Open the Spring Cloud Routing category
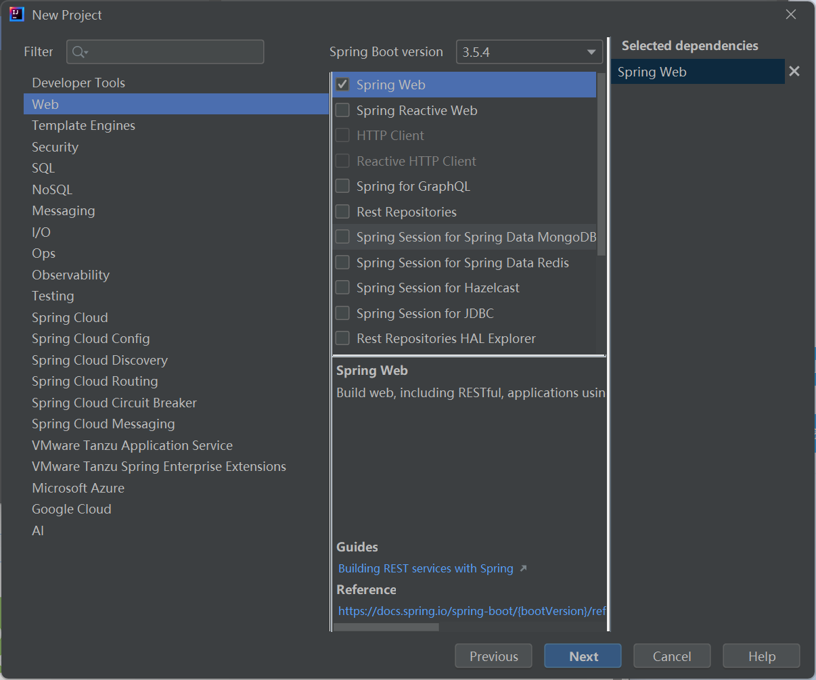The height and width of the screenshot is (680, 816). pyautogui.click(x=176, y=381)
